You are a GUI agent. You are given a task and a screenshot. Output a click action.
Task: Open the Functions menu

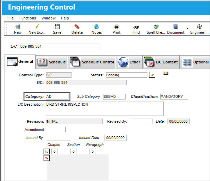[x=28, y=18]
